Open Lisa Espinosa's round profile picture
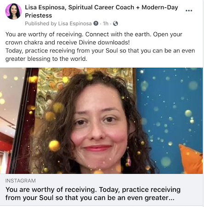This screenshot has width=204, height=207. pyautogui.click(x=13, y=11)
